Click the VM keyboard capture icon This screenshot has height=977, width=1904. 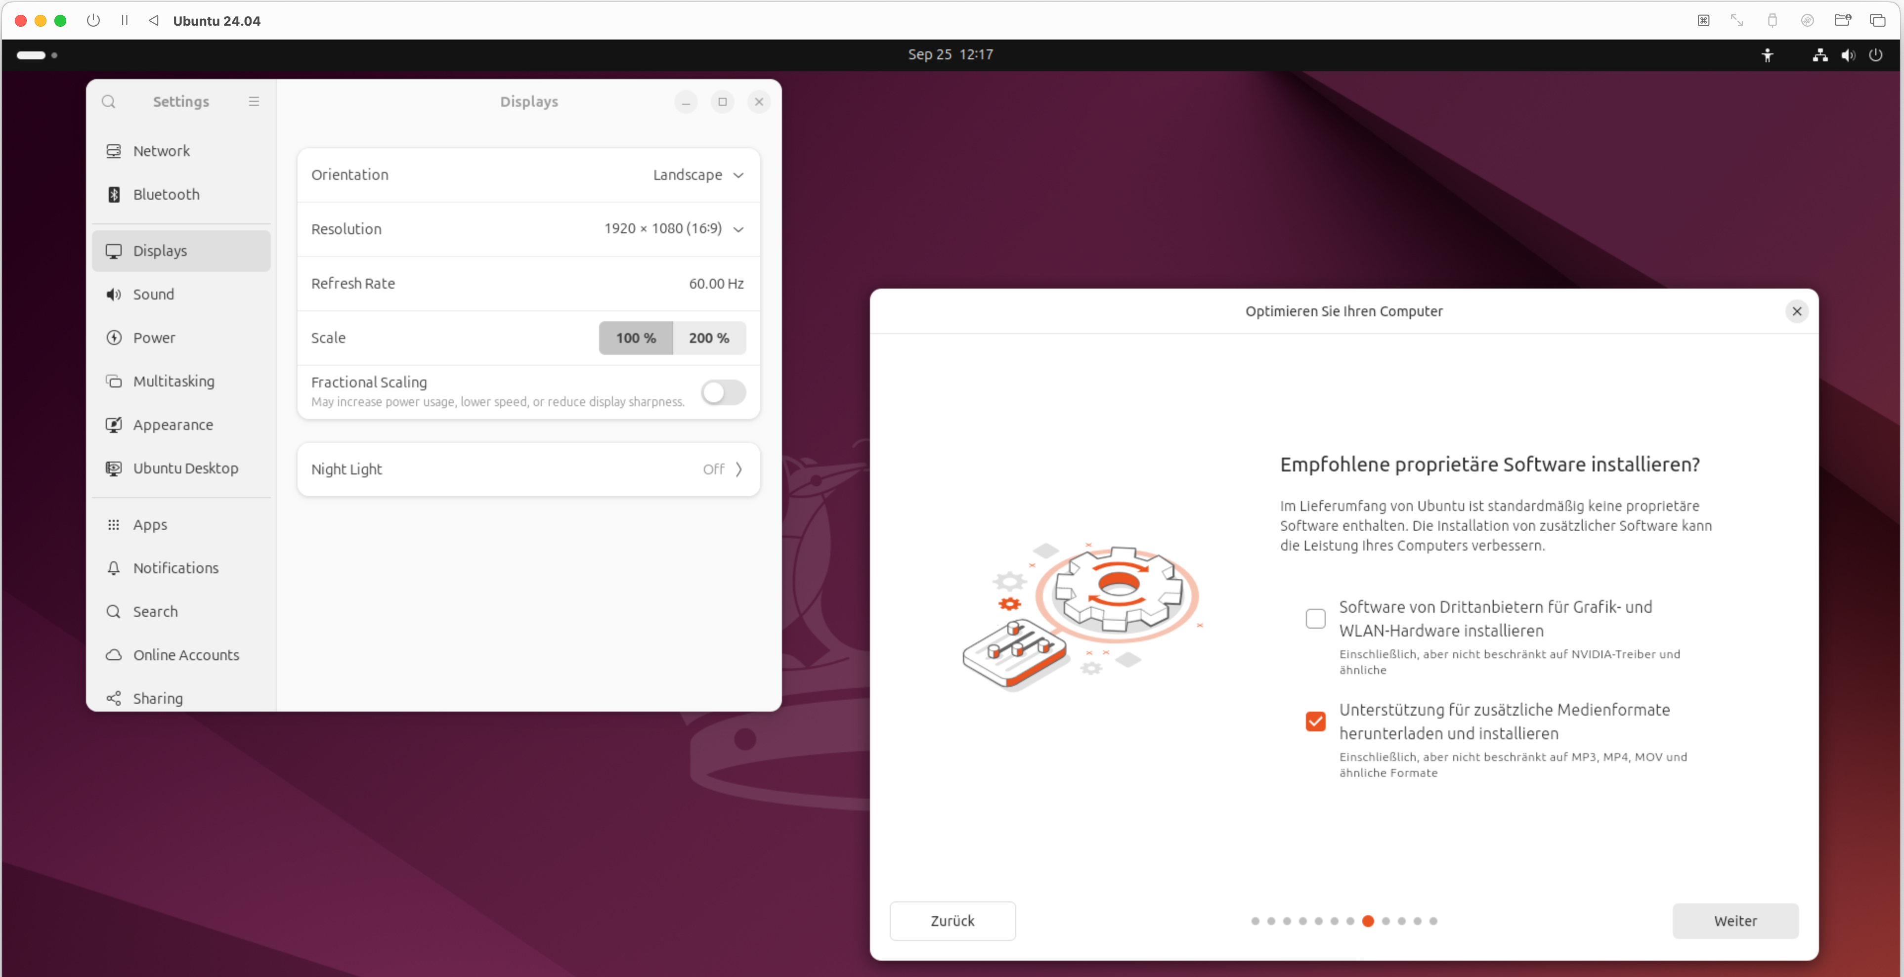[x=1703, y=20]
